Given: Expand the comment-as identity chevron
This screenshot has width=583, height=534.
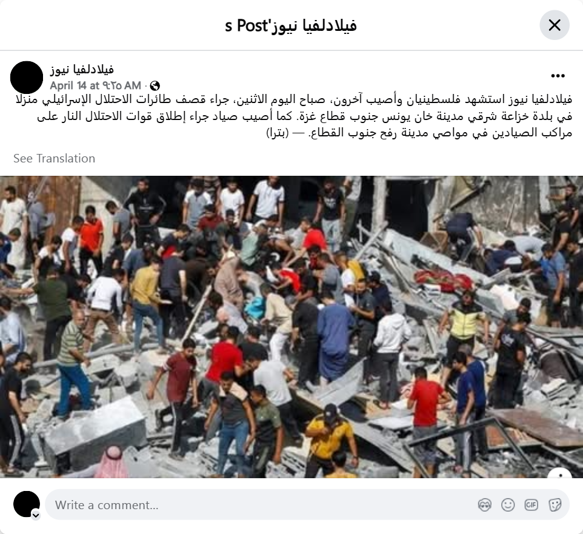Looking at the screenshot, I should coord(36,515).
